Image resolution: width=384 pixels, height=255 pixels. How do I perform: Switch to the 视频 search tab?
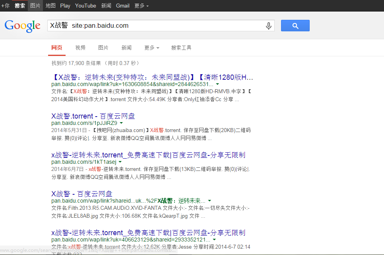[x=80, y=48]
